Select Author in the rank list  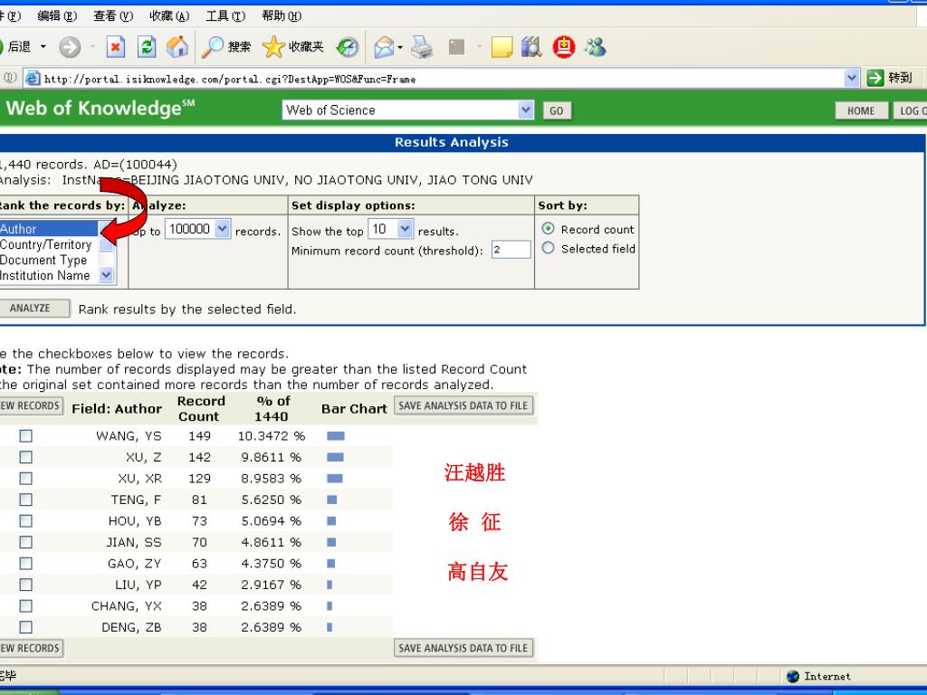49,229
